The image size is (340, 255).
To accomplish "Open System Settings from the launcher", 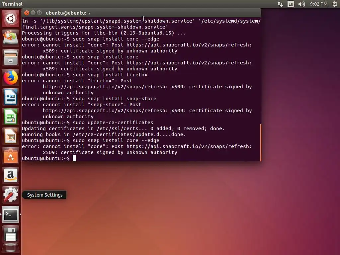I will click(x=10, y=195).
